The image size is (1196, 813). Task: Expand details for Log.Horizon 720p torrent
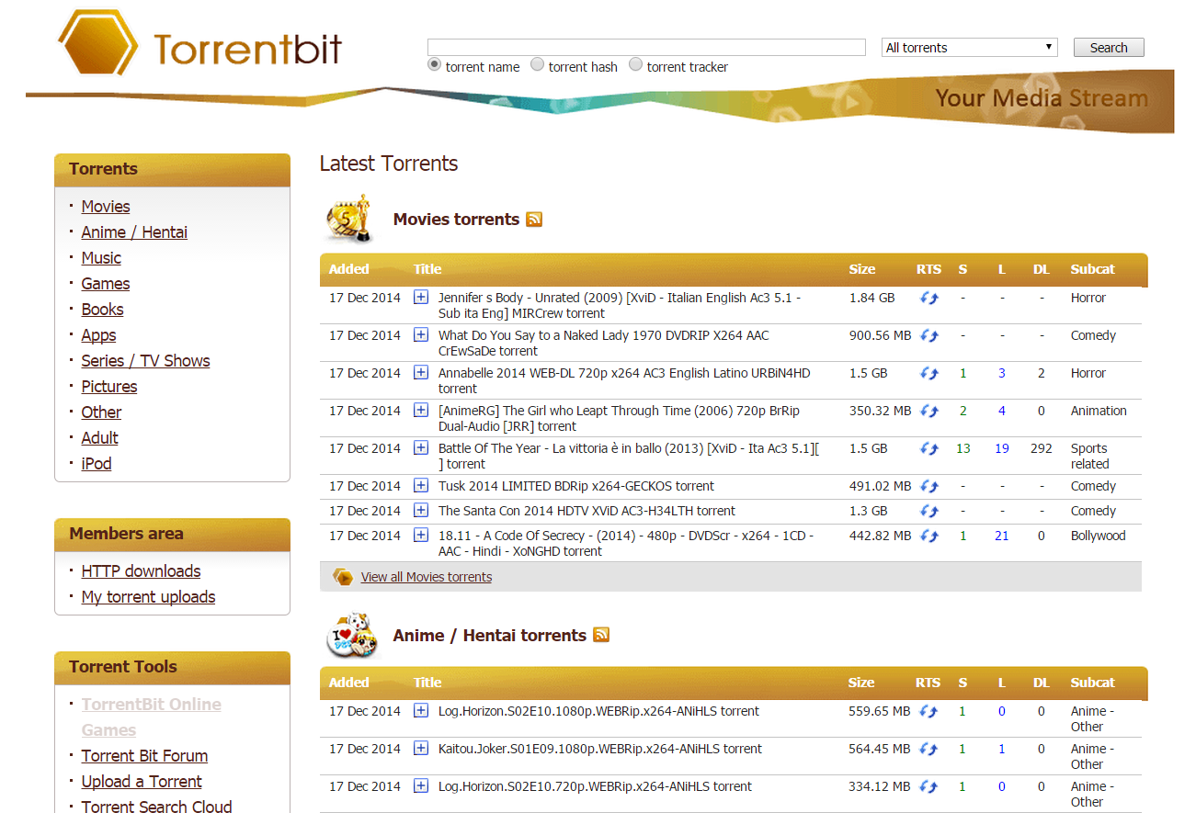(421, 785)
